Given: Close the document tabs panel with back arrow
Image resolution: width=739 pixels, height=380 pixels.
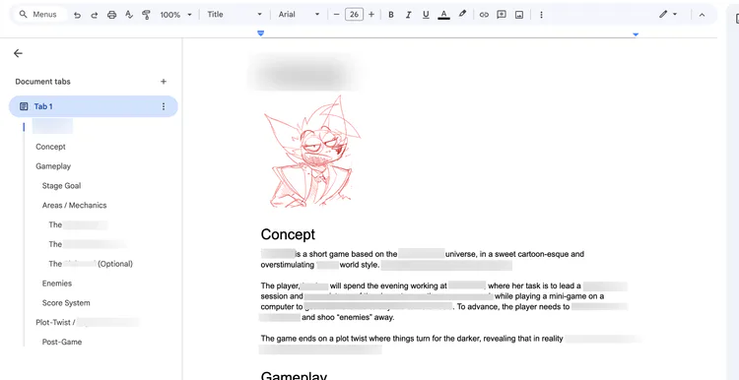Looking at the screenshot, I should tap(18, 53).
